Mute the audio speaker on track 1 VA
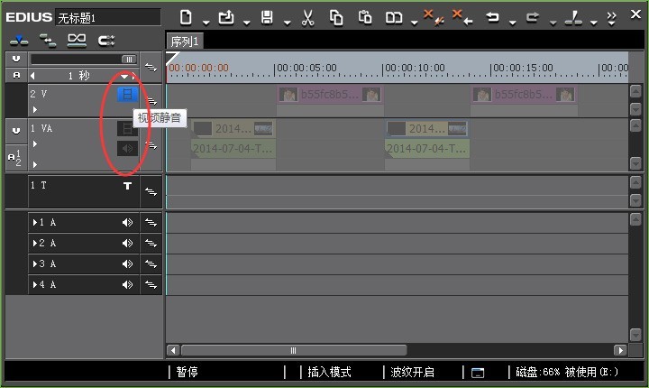 pos(127,148)
